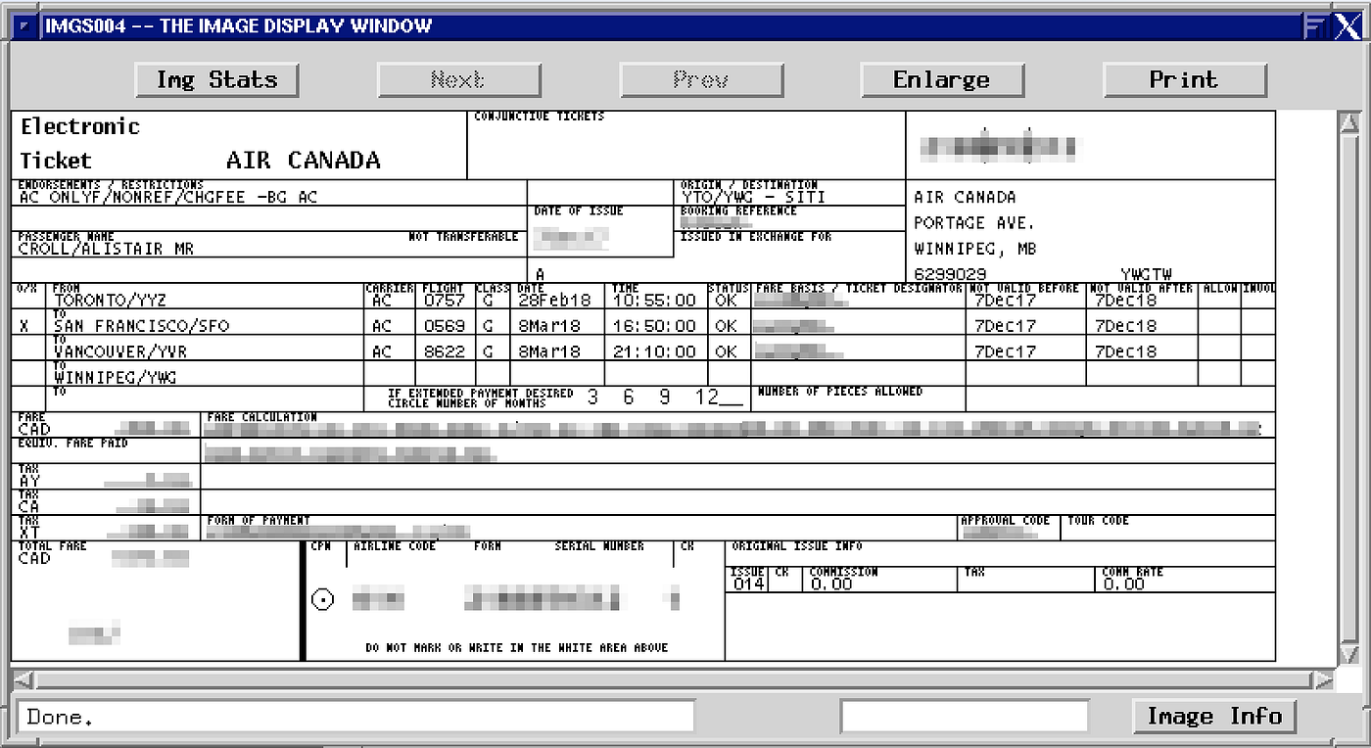Click the horizontal scrollbar right arrow
Viewport: 1371px width, 748px height.
tap(1323, 678)
